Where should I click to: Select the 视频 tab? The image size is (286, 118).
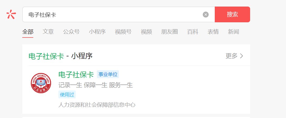[146, 32]
